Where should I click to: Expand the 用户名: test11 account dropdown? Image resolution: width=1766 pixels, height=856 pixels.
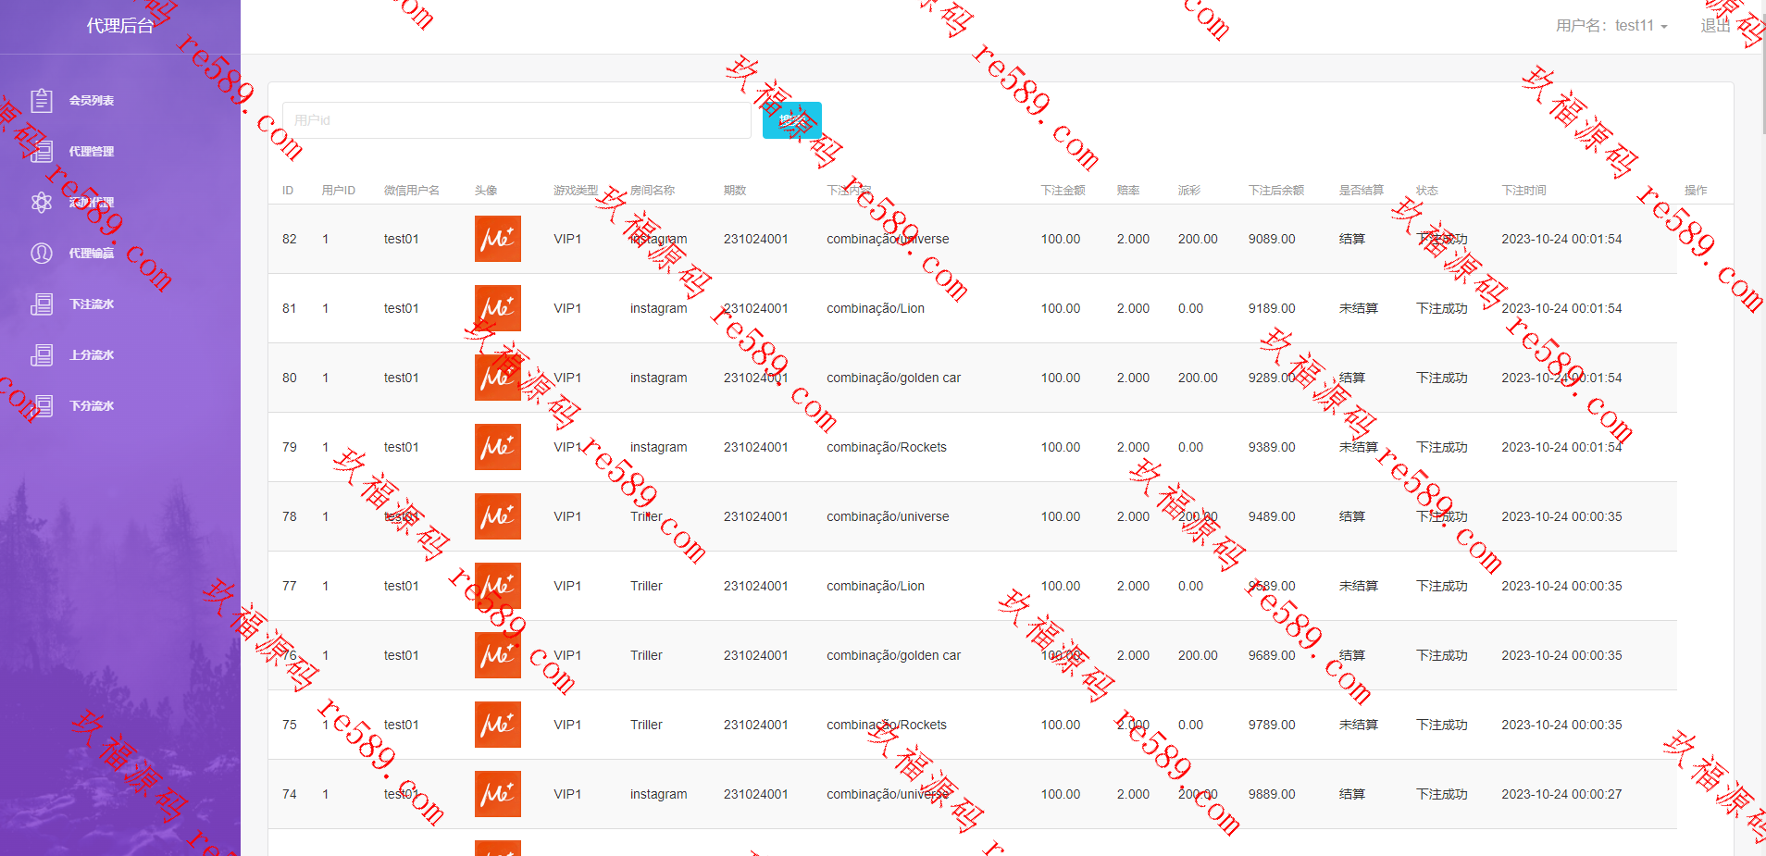(x=1611, y=26)
